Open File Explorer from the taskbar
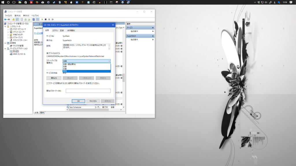This screenshot has height=166, width=296. coord(20,2)
